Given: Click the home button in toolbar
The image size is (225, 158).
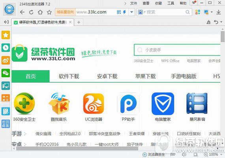Looking at the screenshot, I should coord(40,12).
